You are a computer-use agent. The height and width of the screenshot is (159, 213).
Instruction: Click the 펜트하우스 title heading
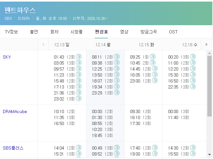20,10
